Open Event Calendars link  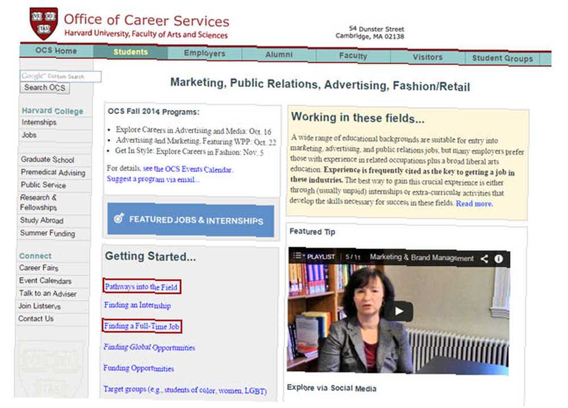(x=45, y=280)
